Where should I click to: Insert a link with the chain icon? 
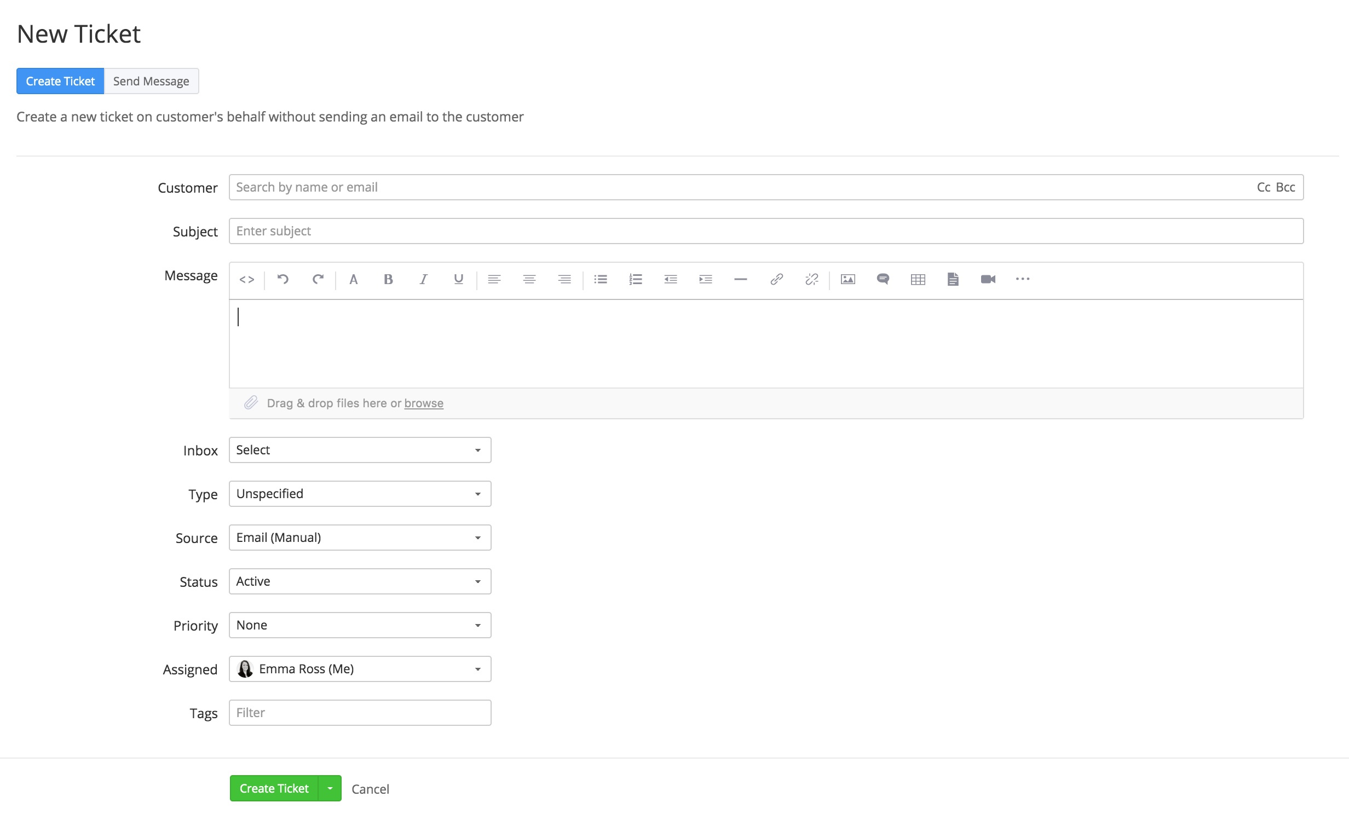(776, 280)
